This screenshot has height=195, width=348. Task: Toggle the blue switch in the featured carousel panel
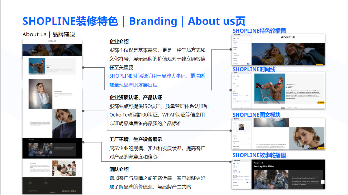click(248, 64)
